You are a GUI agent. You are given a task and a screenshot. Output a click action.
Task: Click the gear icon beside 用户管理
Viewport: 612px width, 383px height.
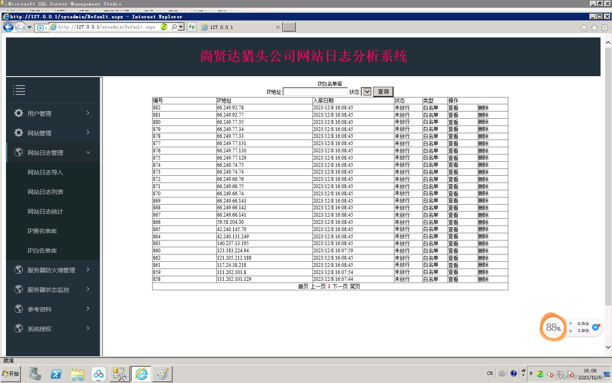19,113
